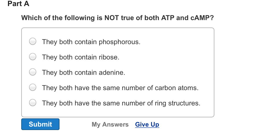Click the answer text about carbon atoms
This screenshot has width=272, height=139.
pyautogui.click(x=120, y=88)
